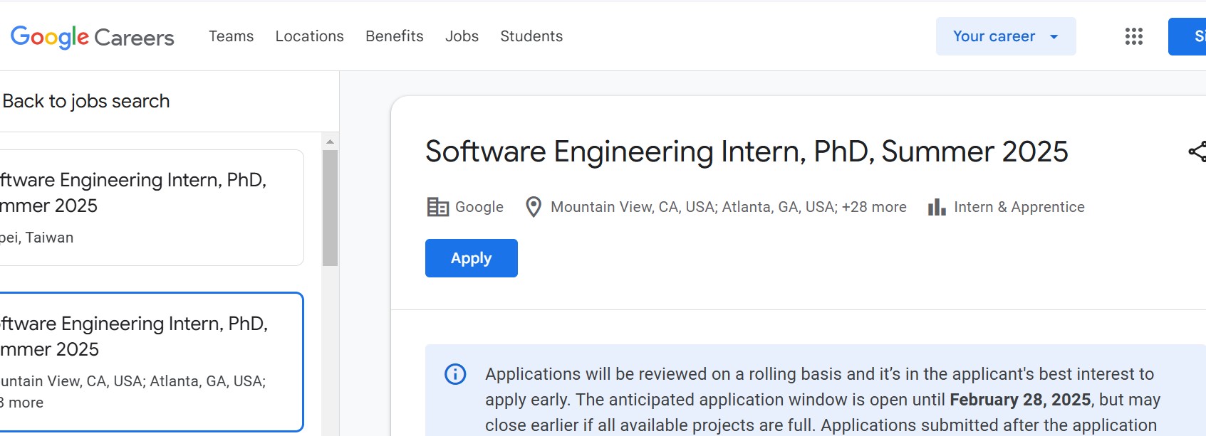Open the Teams menu item

[x=231, y=36]
